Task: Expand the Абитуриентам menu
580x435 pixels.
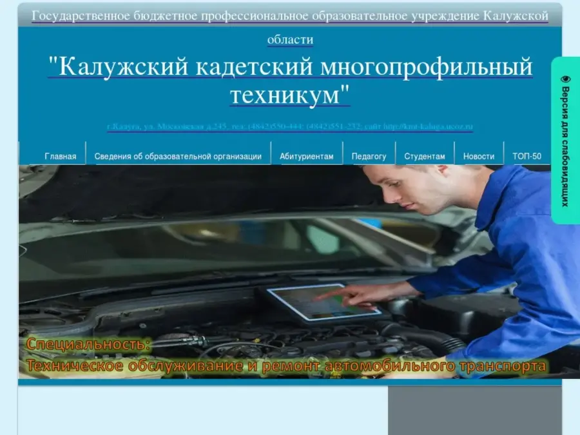Action: [x=306, y=156]
